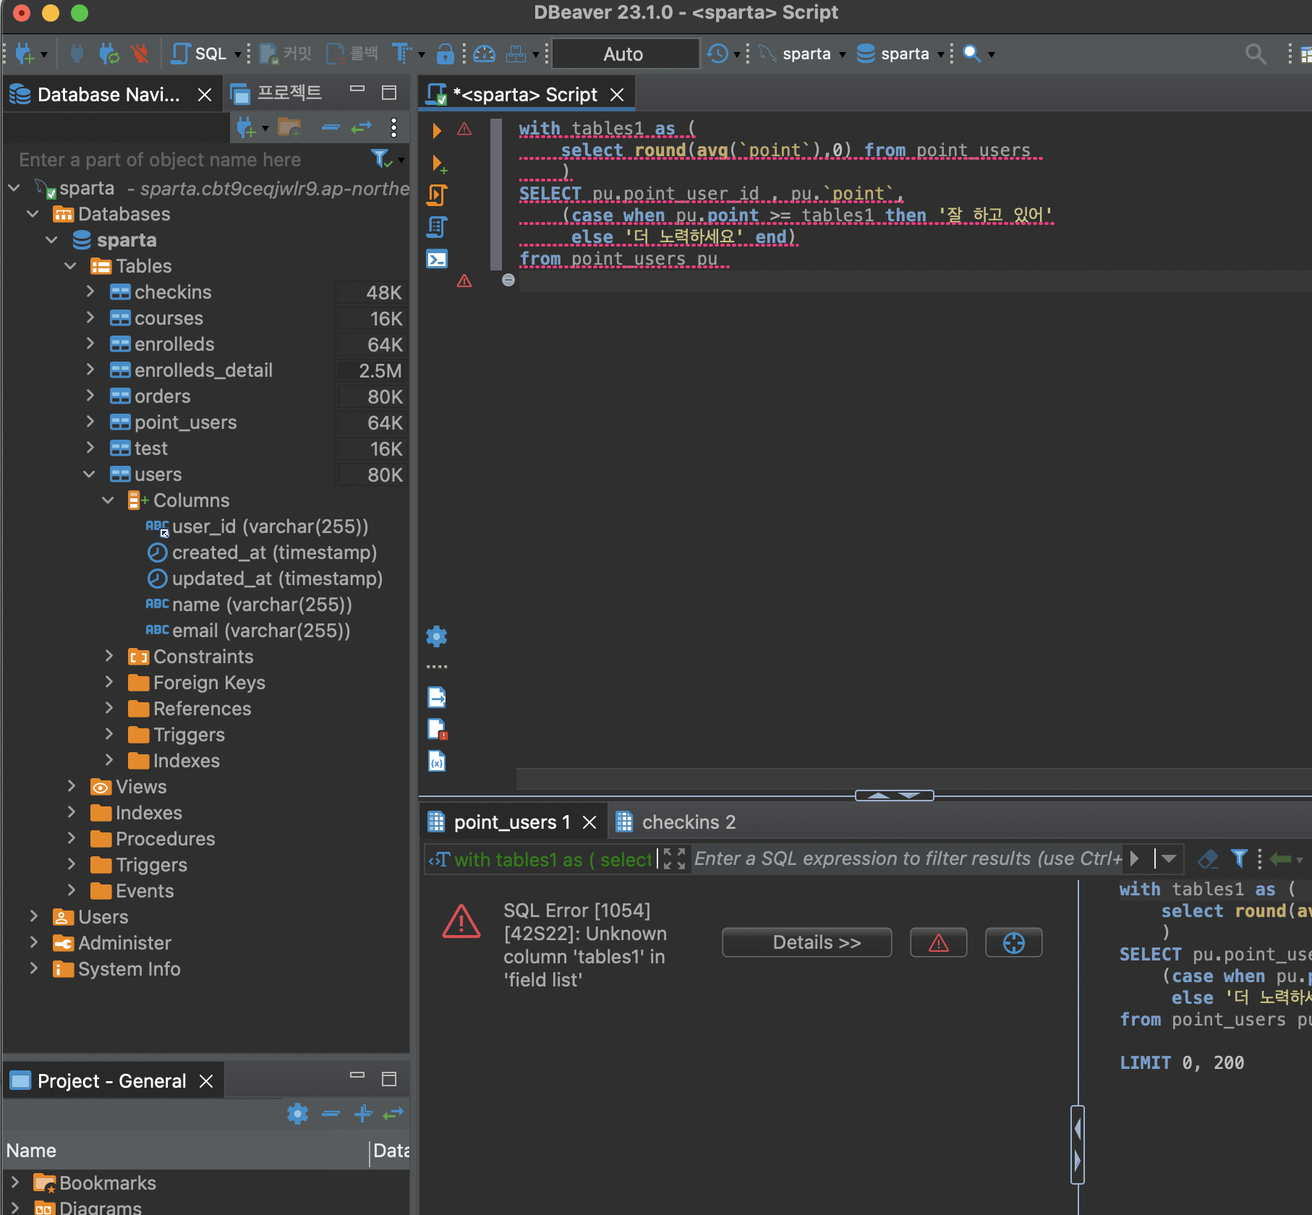Select active connection sparta dropdown

pos(802,54)
